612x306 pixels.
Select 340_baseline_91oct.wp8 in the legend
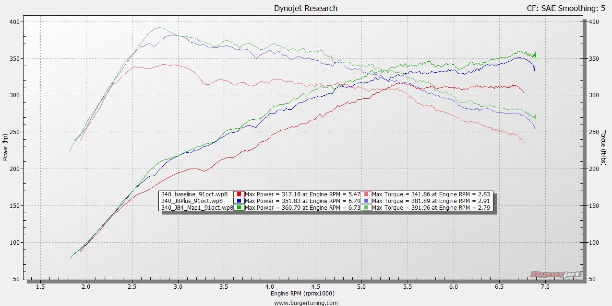tap(194, 194)
